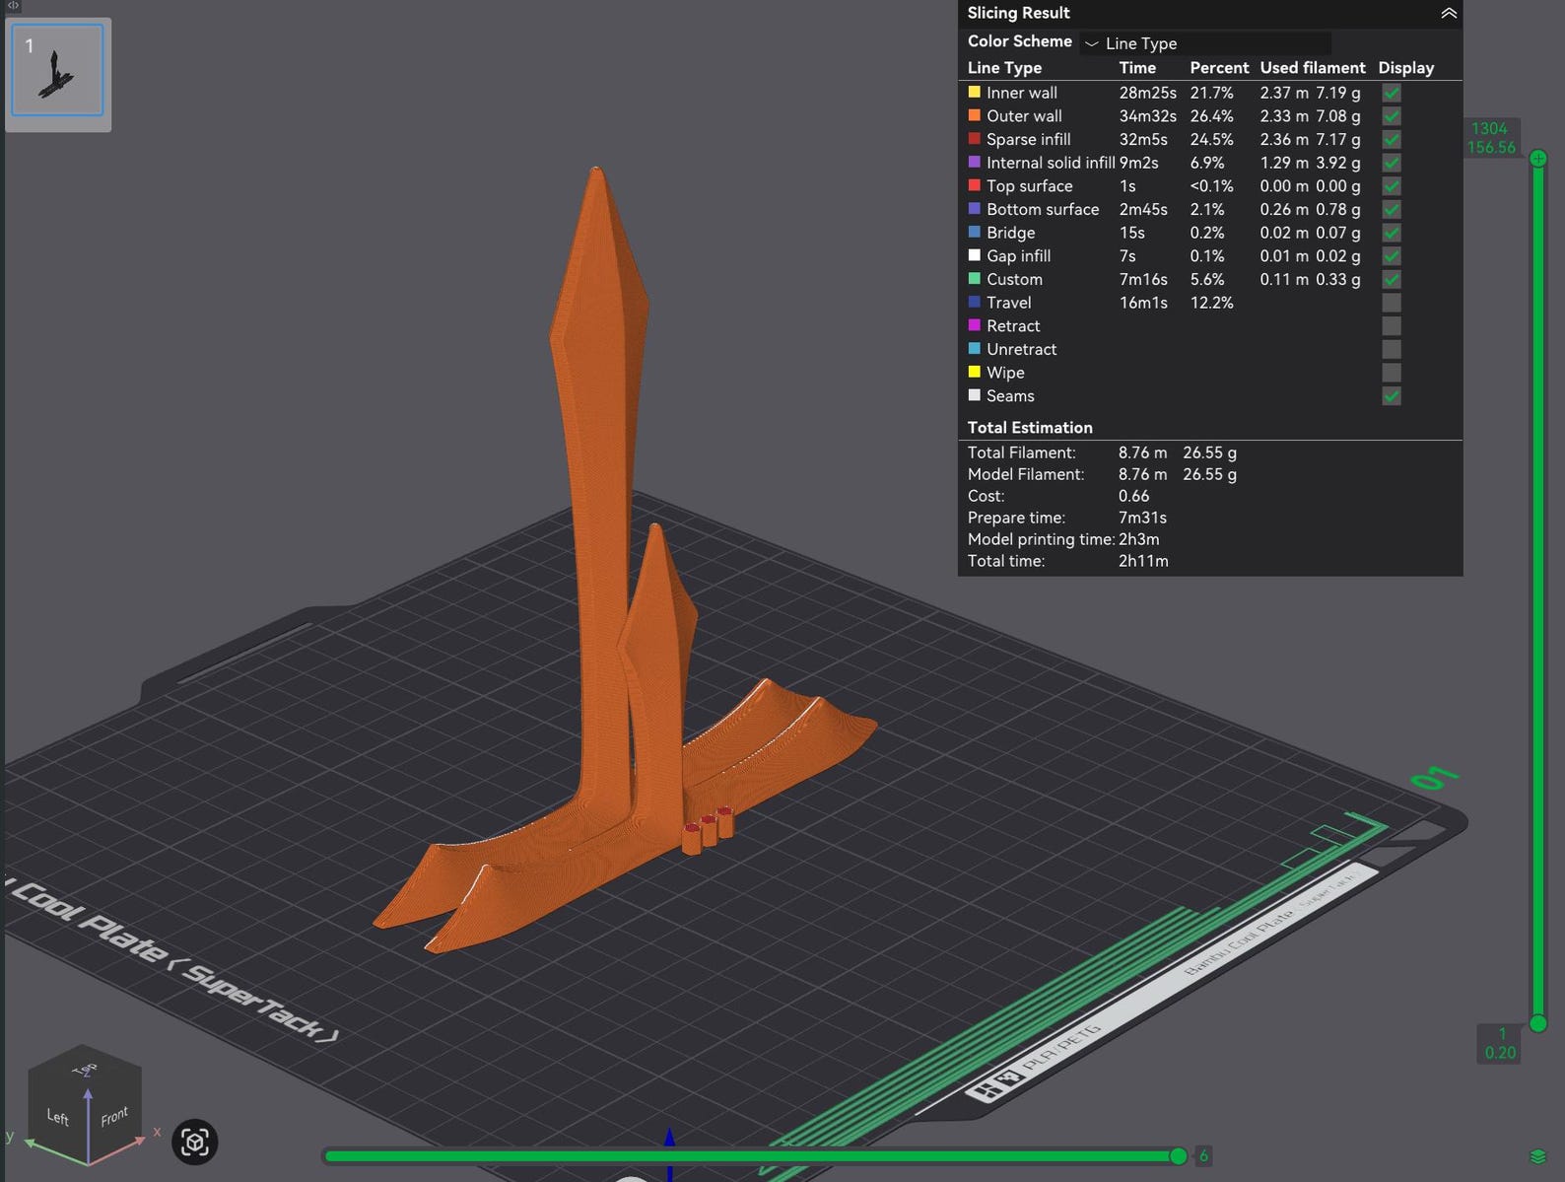The image size is (1565, 1182).
Task: Click the Bridge color swatch
Action: tap(974, 233)
